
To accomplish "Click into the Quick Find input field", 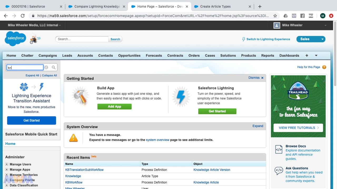I will (x=25, y=67).
